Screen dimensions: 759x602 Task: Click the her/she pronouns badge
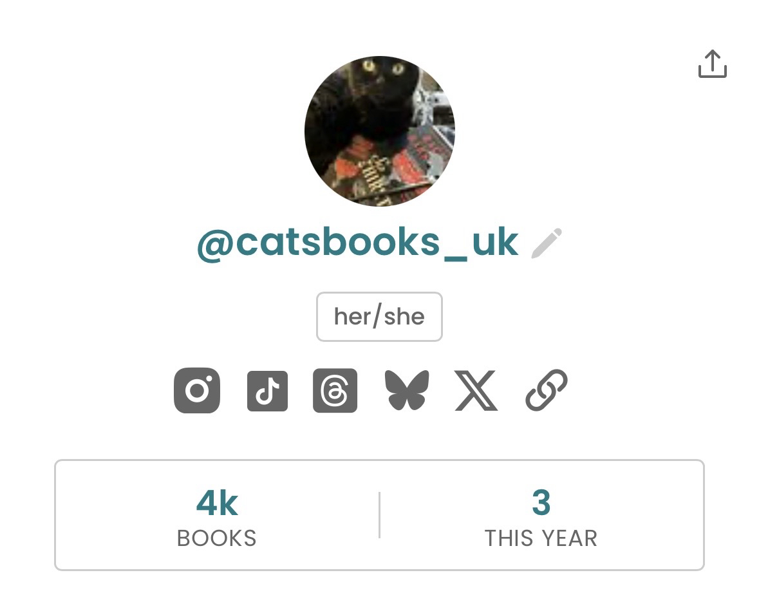(x=379, y=317)
